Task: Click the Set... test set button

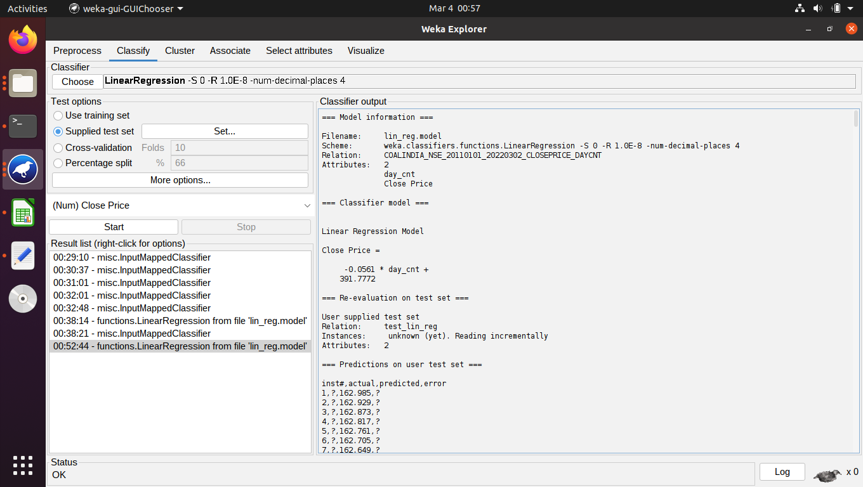Action: tap(225, 131)
